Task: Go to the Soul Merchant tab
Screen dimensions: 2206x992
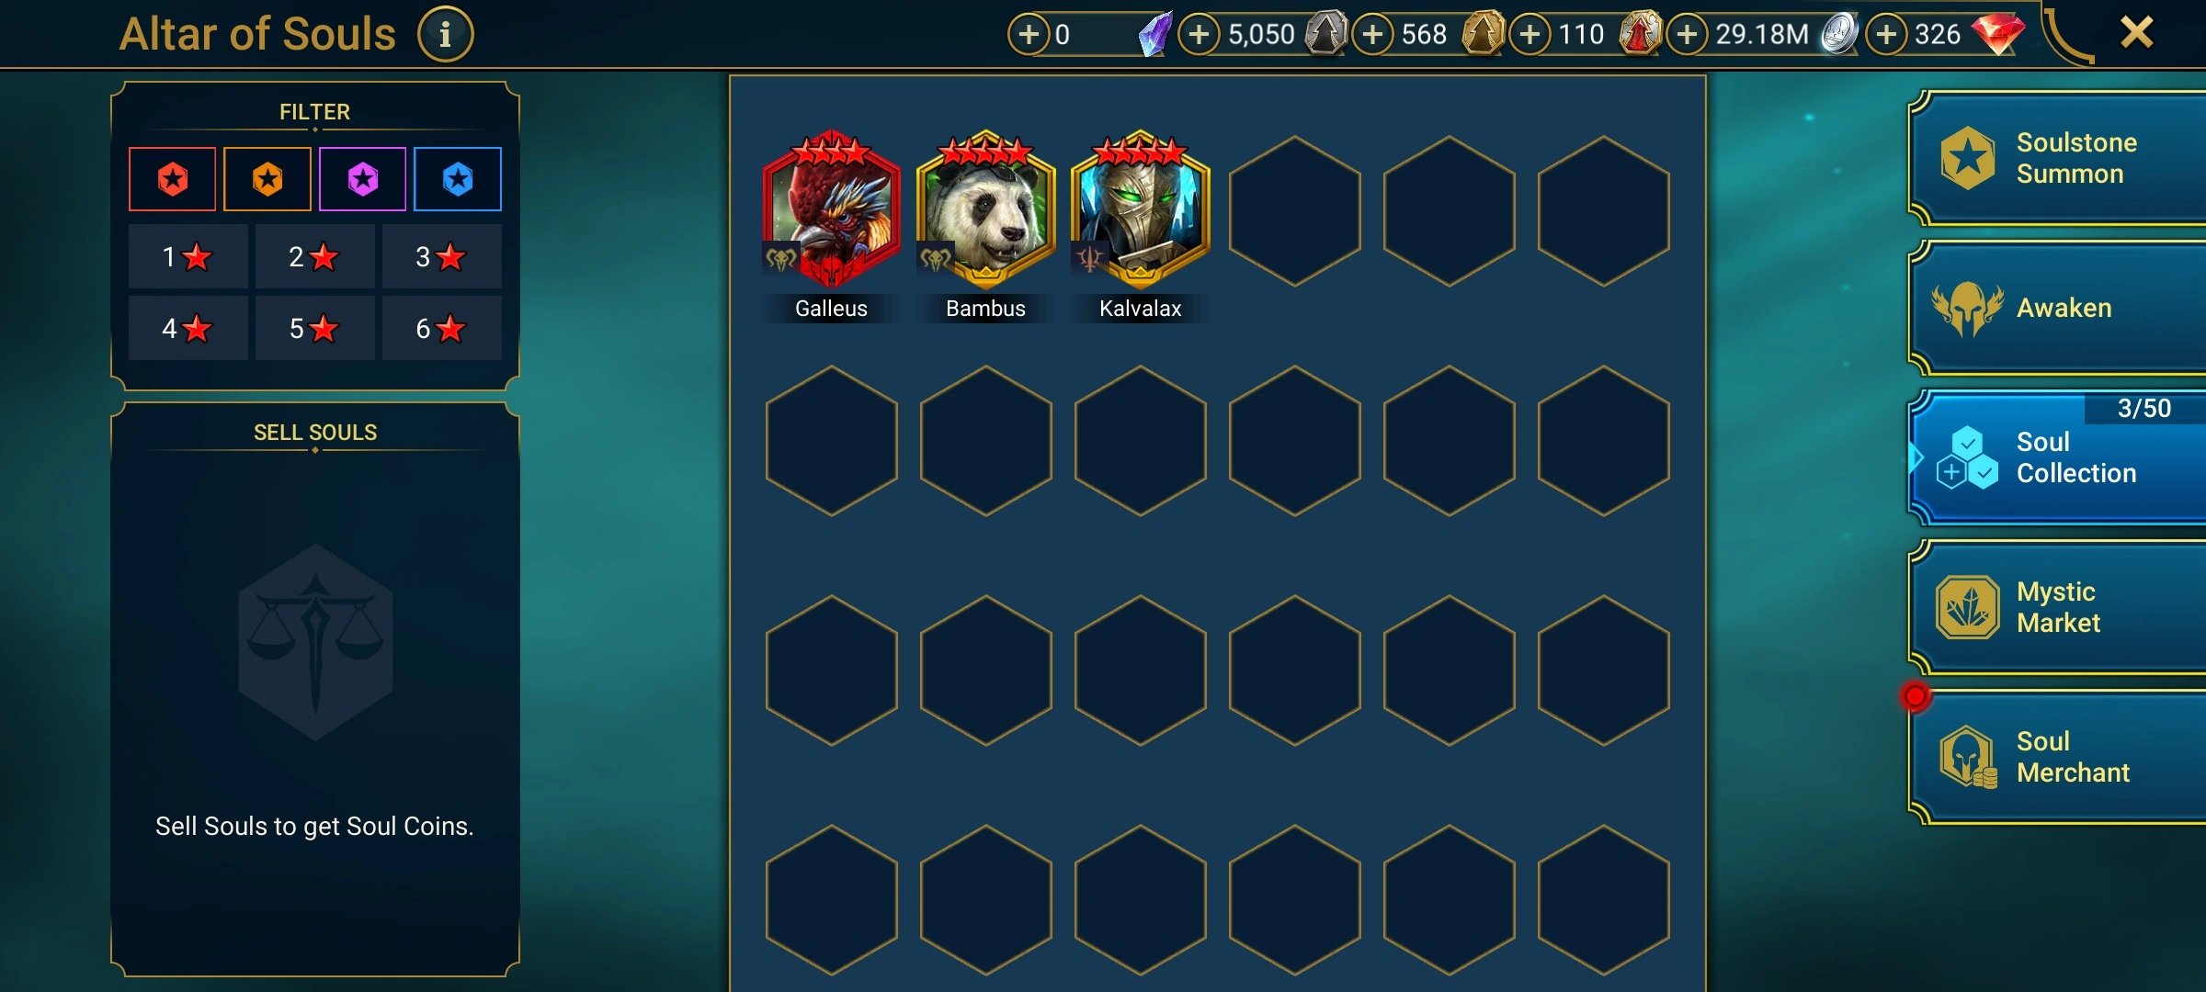Action: (x=2057, y=757)
